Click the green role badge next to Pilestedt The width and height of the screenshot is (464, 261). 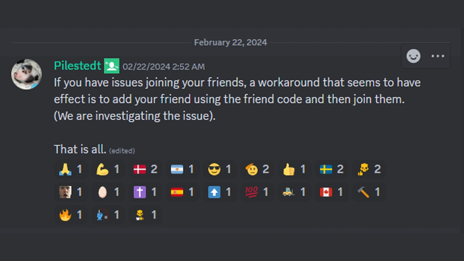click(112, 66)
